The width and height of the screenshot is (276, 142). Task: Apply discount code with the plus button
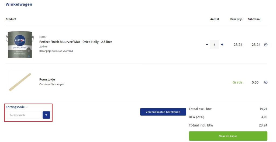[46, 115]
